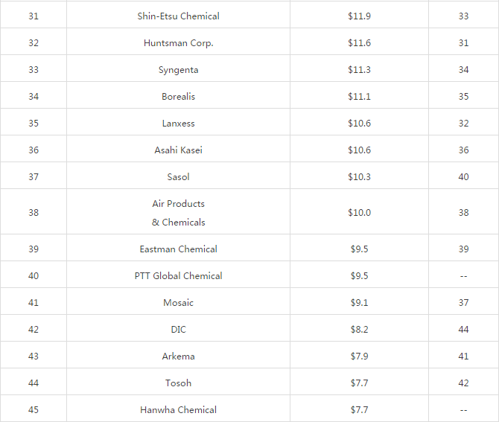This screenshot has width=499, height=422.
Task: Select the Tosoh table entry
Action: 178,383
